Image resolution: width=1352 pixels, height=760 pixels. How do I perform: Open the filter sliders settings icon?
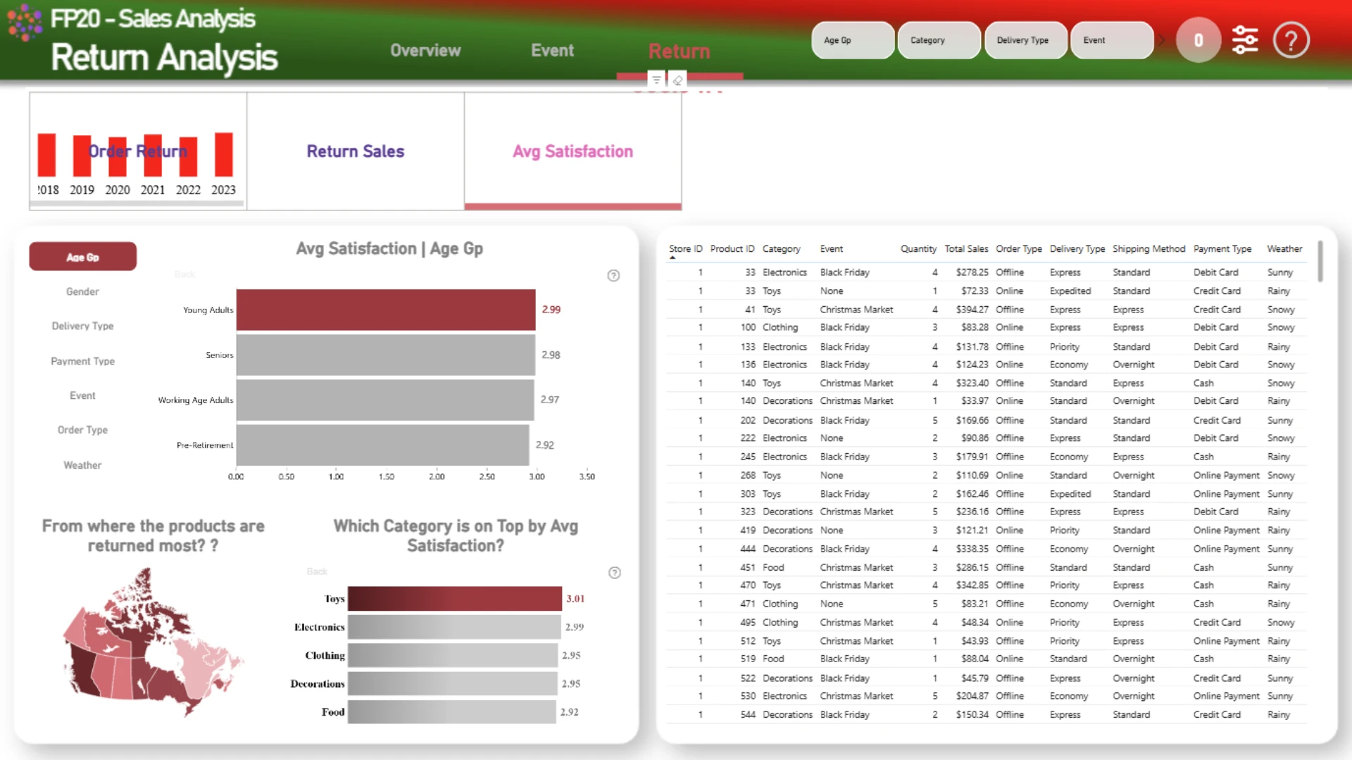click(1245, 40)
